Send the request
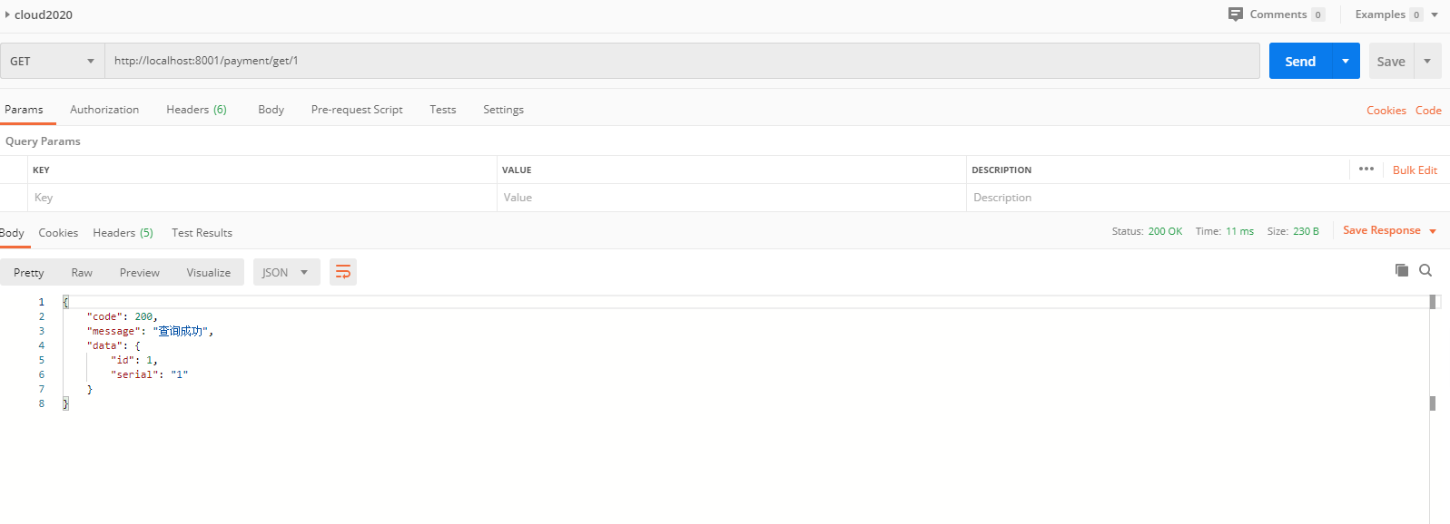 point(1300,61)
